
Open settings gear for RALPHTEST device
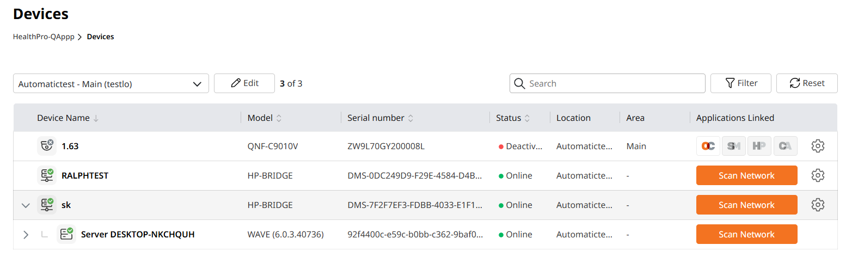point(818,175)
